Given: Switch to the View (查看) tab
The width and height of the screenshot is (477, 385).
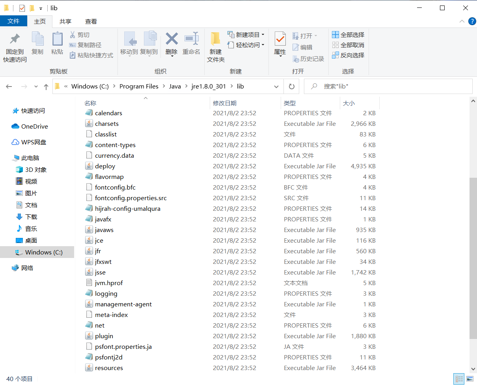Looking at the screenshot, I should click(x=91, y=21).
